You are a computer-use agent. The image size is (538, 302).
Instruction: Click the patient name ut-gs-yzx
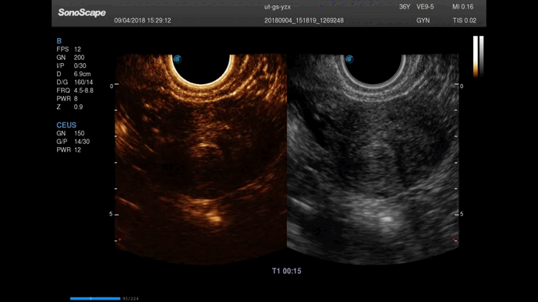click(278, 7)
